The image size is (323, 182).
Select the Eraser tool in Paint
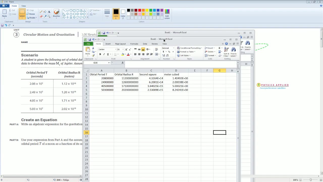(x=41, y=16)
